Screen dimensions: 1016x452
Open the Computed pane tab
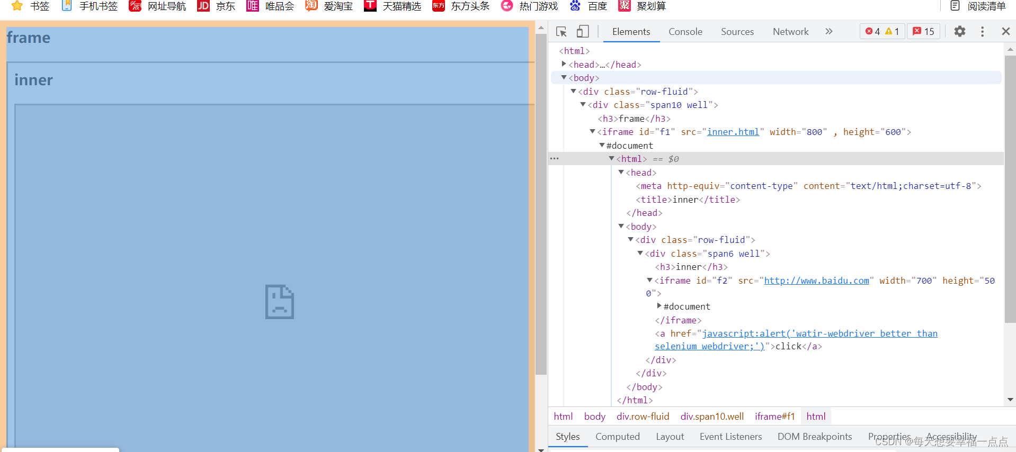pos(617,437)
